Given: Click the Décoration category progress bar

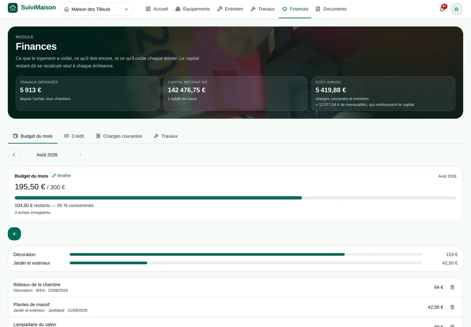Looking at the screenshot, I should coord(246,254).
